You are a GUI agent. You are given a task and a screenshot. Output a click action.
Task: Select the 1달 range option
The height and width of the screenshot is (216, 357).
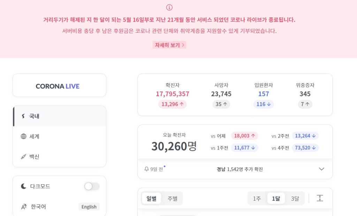tap(276, 198)
